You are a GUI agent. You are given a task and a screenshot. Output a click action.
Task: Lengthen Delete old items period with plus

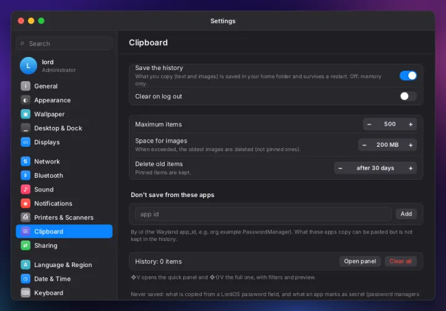point(411,168)
